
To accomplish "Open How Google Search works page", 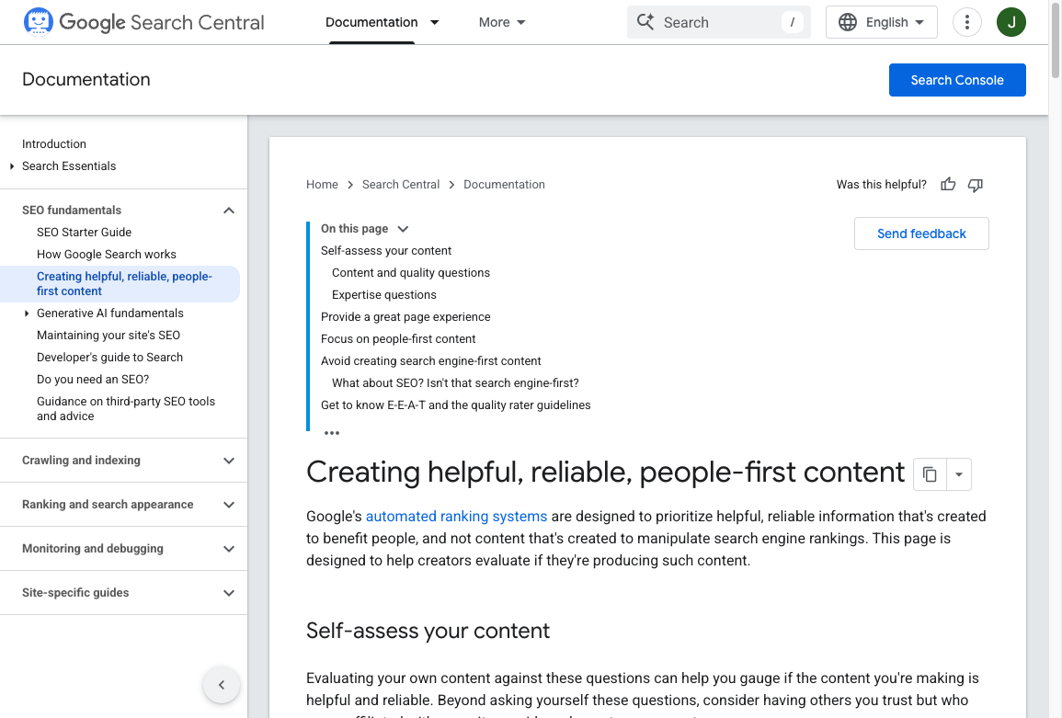I will pyautogui.click(x=107, y=254).
